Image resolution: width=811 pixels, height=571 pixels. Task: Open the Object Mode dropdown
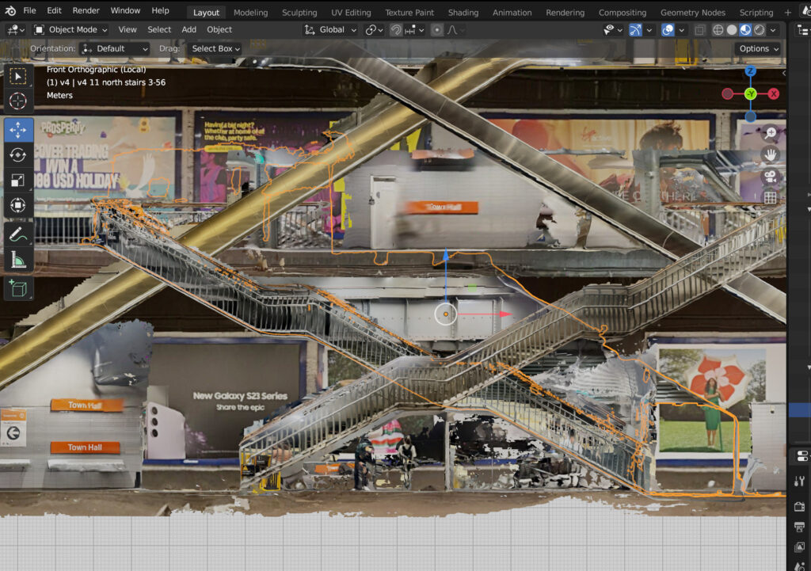pos(70,30)
